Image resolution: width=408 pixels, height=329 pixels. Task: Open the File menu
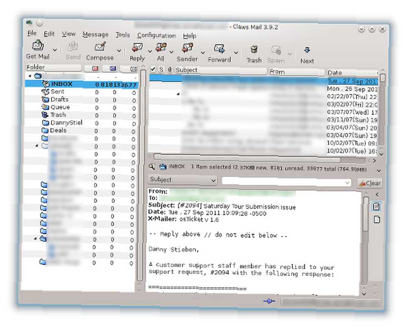point(32,33)
